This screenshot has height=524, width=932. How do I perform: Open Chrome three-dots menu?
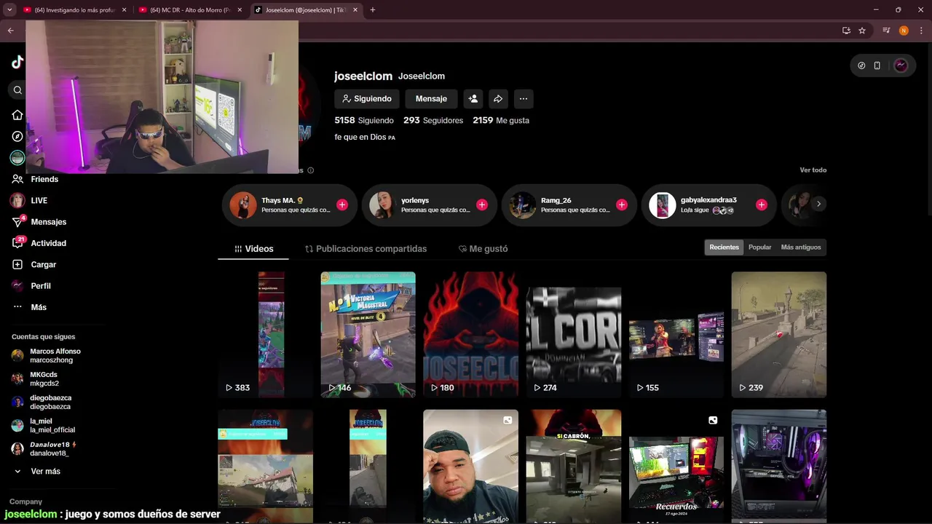point(921,31)
